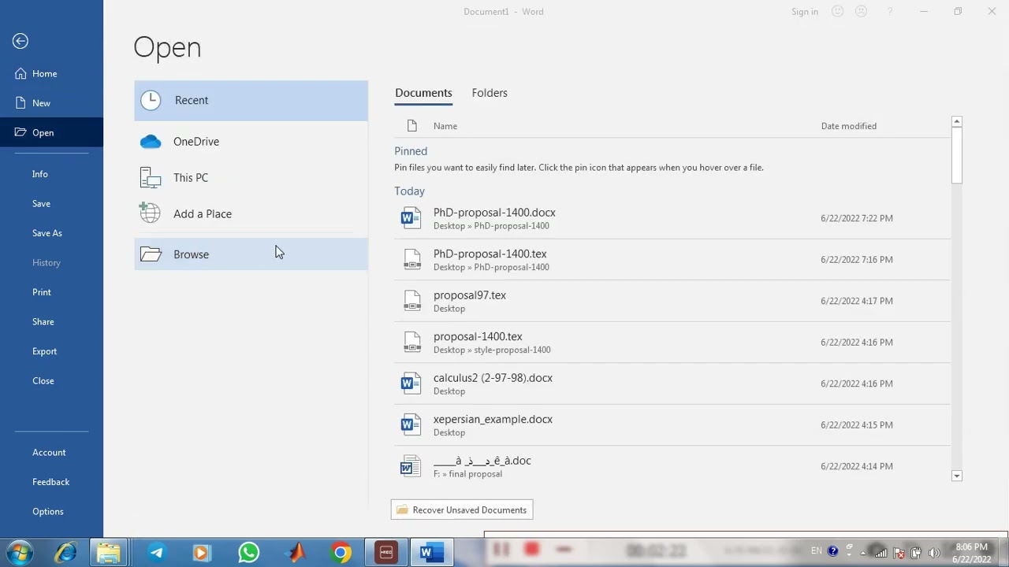Click the smiley face feedback icon
Screen dimensions: 1009x567
point(838,12)
